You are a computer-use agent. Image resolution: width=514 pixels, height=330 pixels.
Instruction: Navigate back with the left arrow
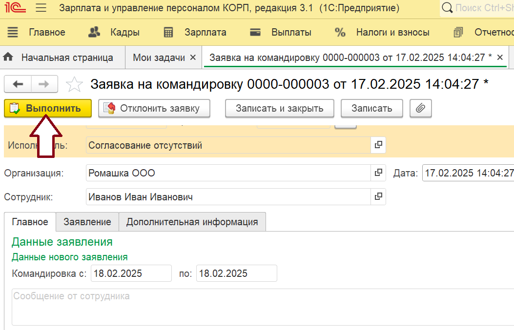click(x=18, y=84)
